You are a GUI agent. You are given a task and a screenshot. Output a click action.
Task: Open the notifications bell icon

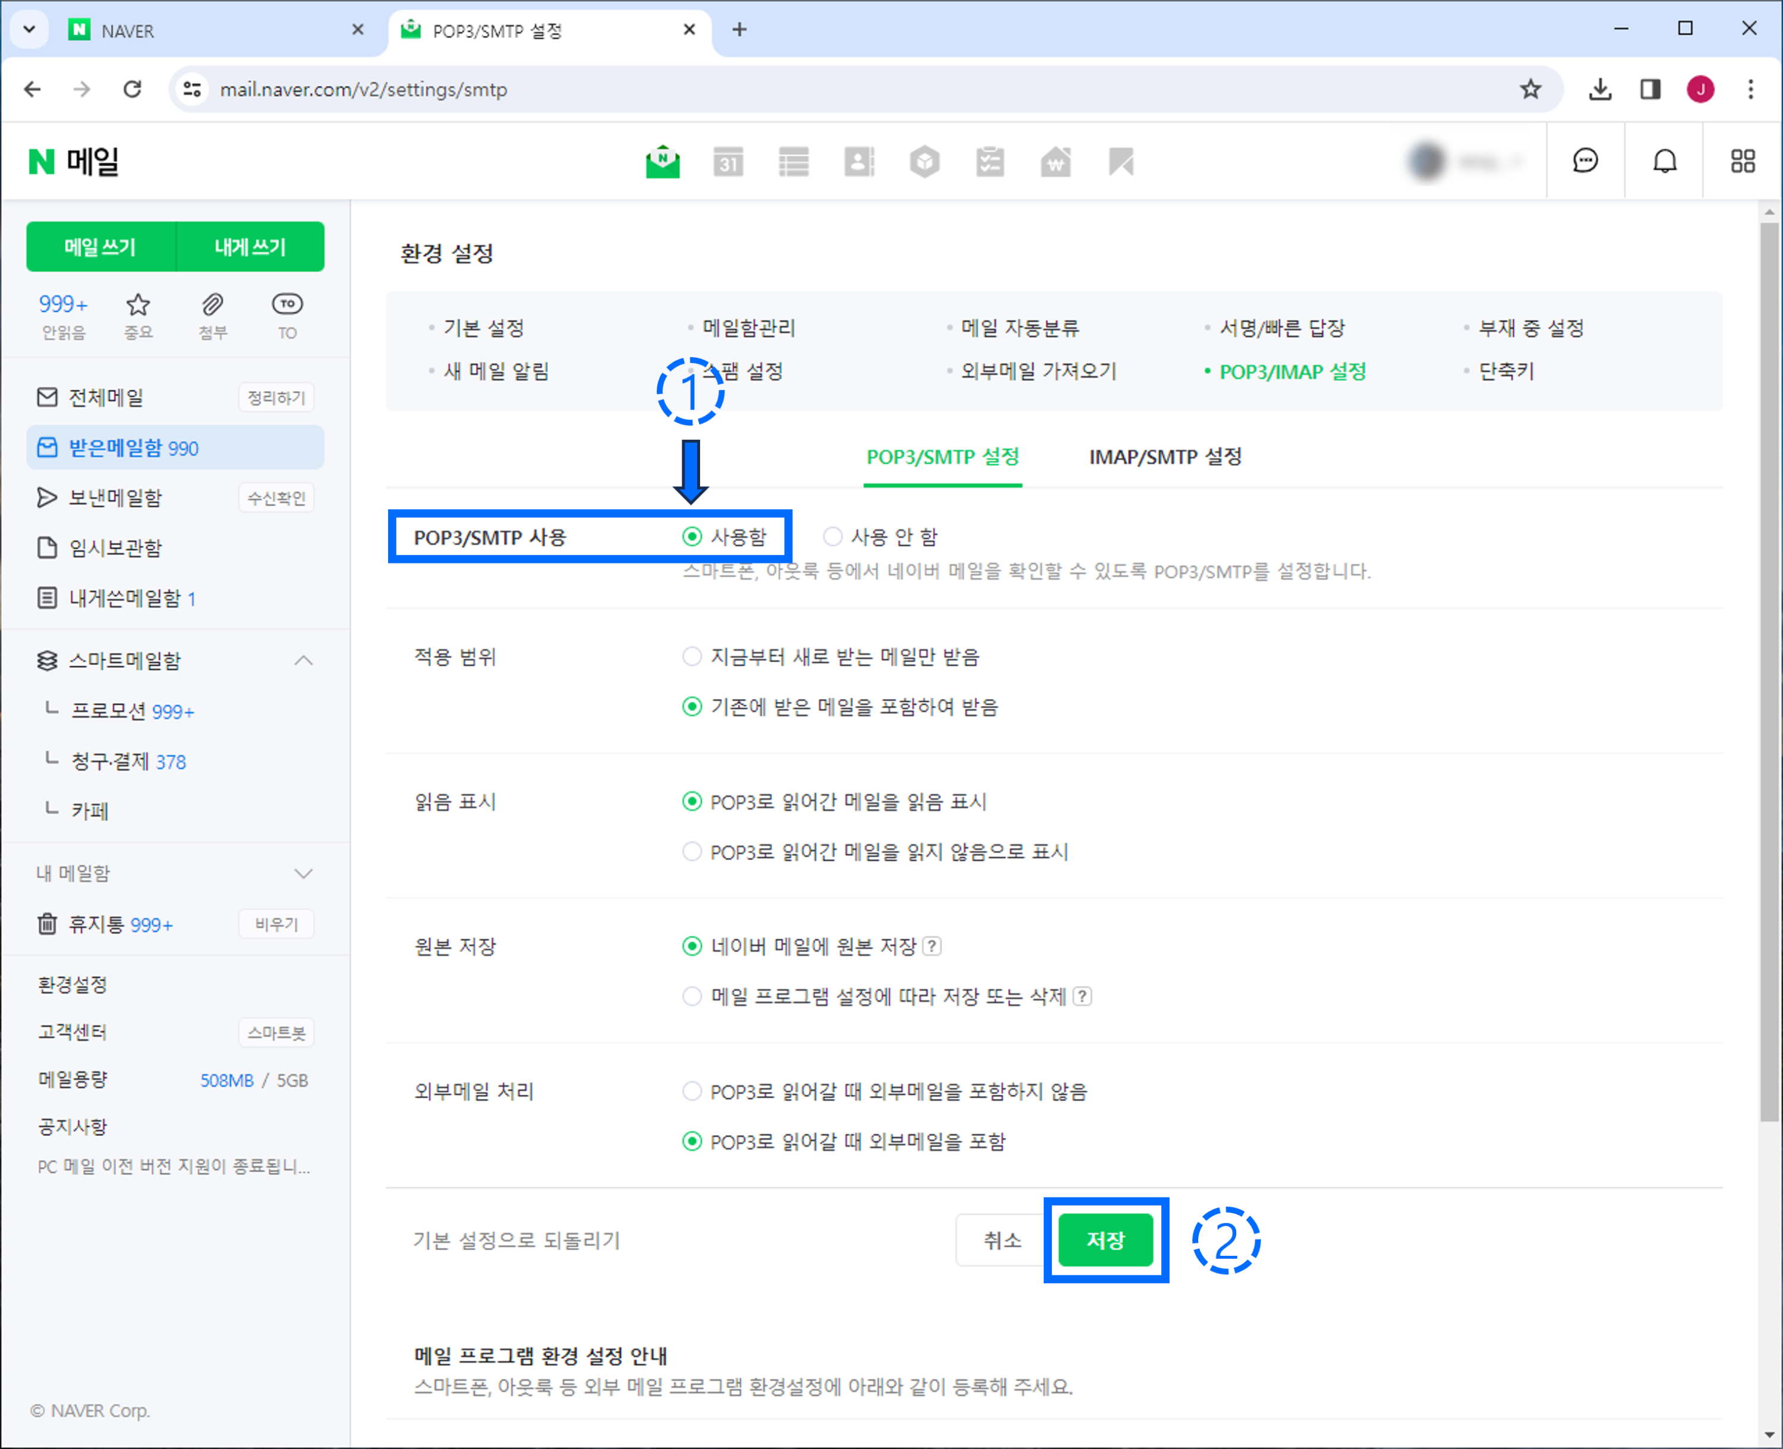pos(1665,161)
